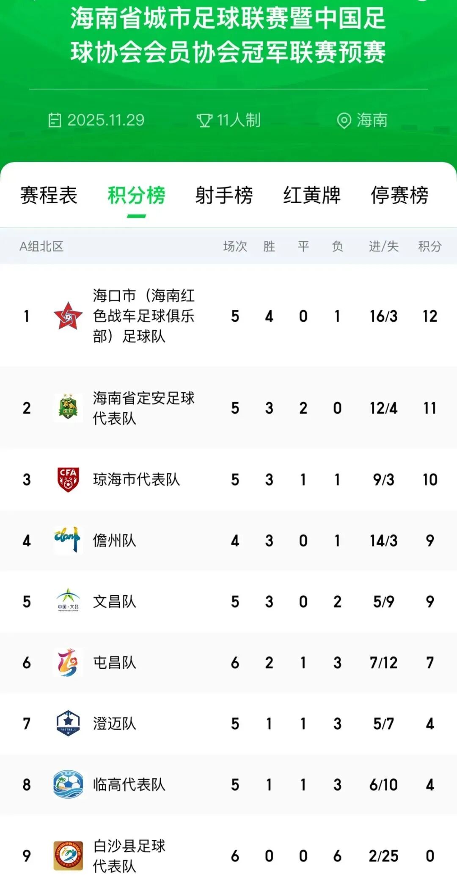Open the 赛程表 schedule tab
This screenshot has width=457, height=877.
(x=49, y=196)
